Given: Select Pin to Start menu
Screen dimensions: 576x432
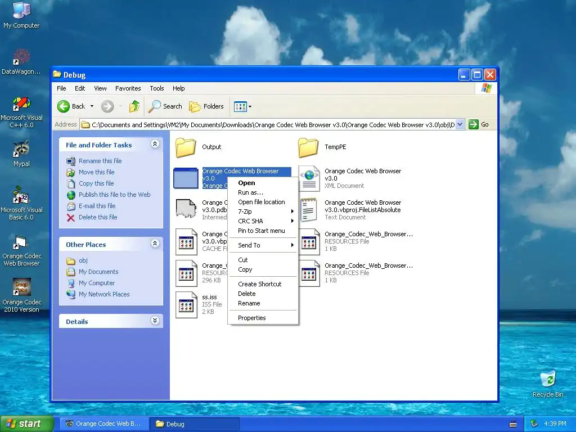Looking at the screenshot, I should tap(263, 231).
